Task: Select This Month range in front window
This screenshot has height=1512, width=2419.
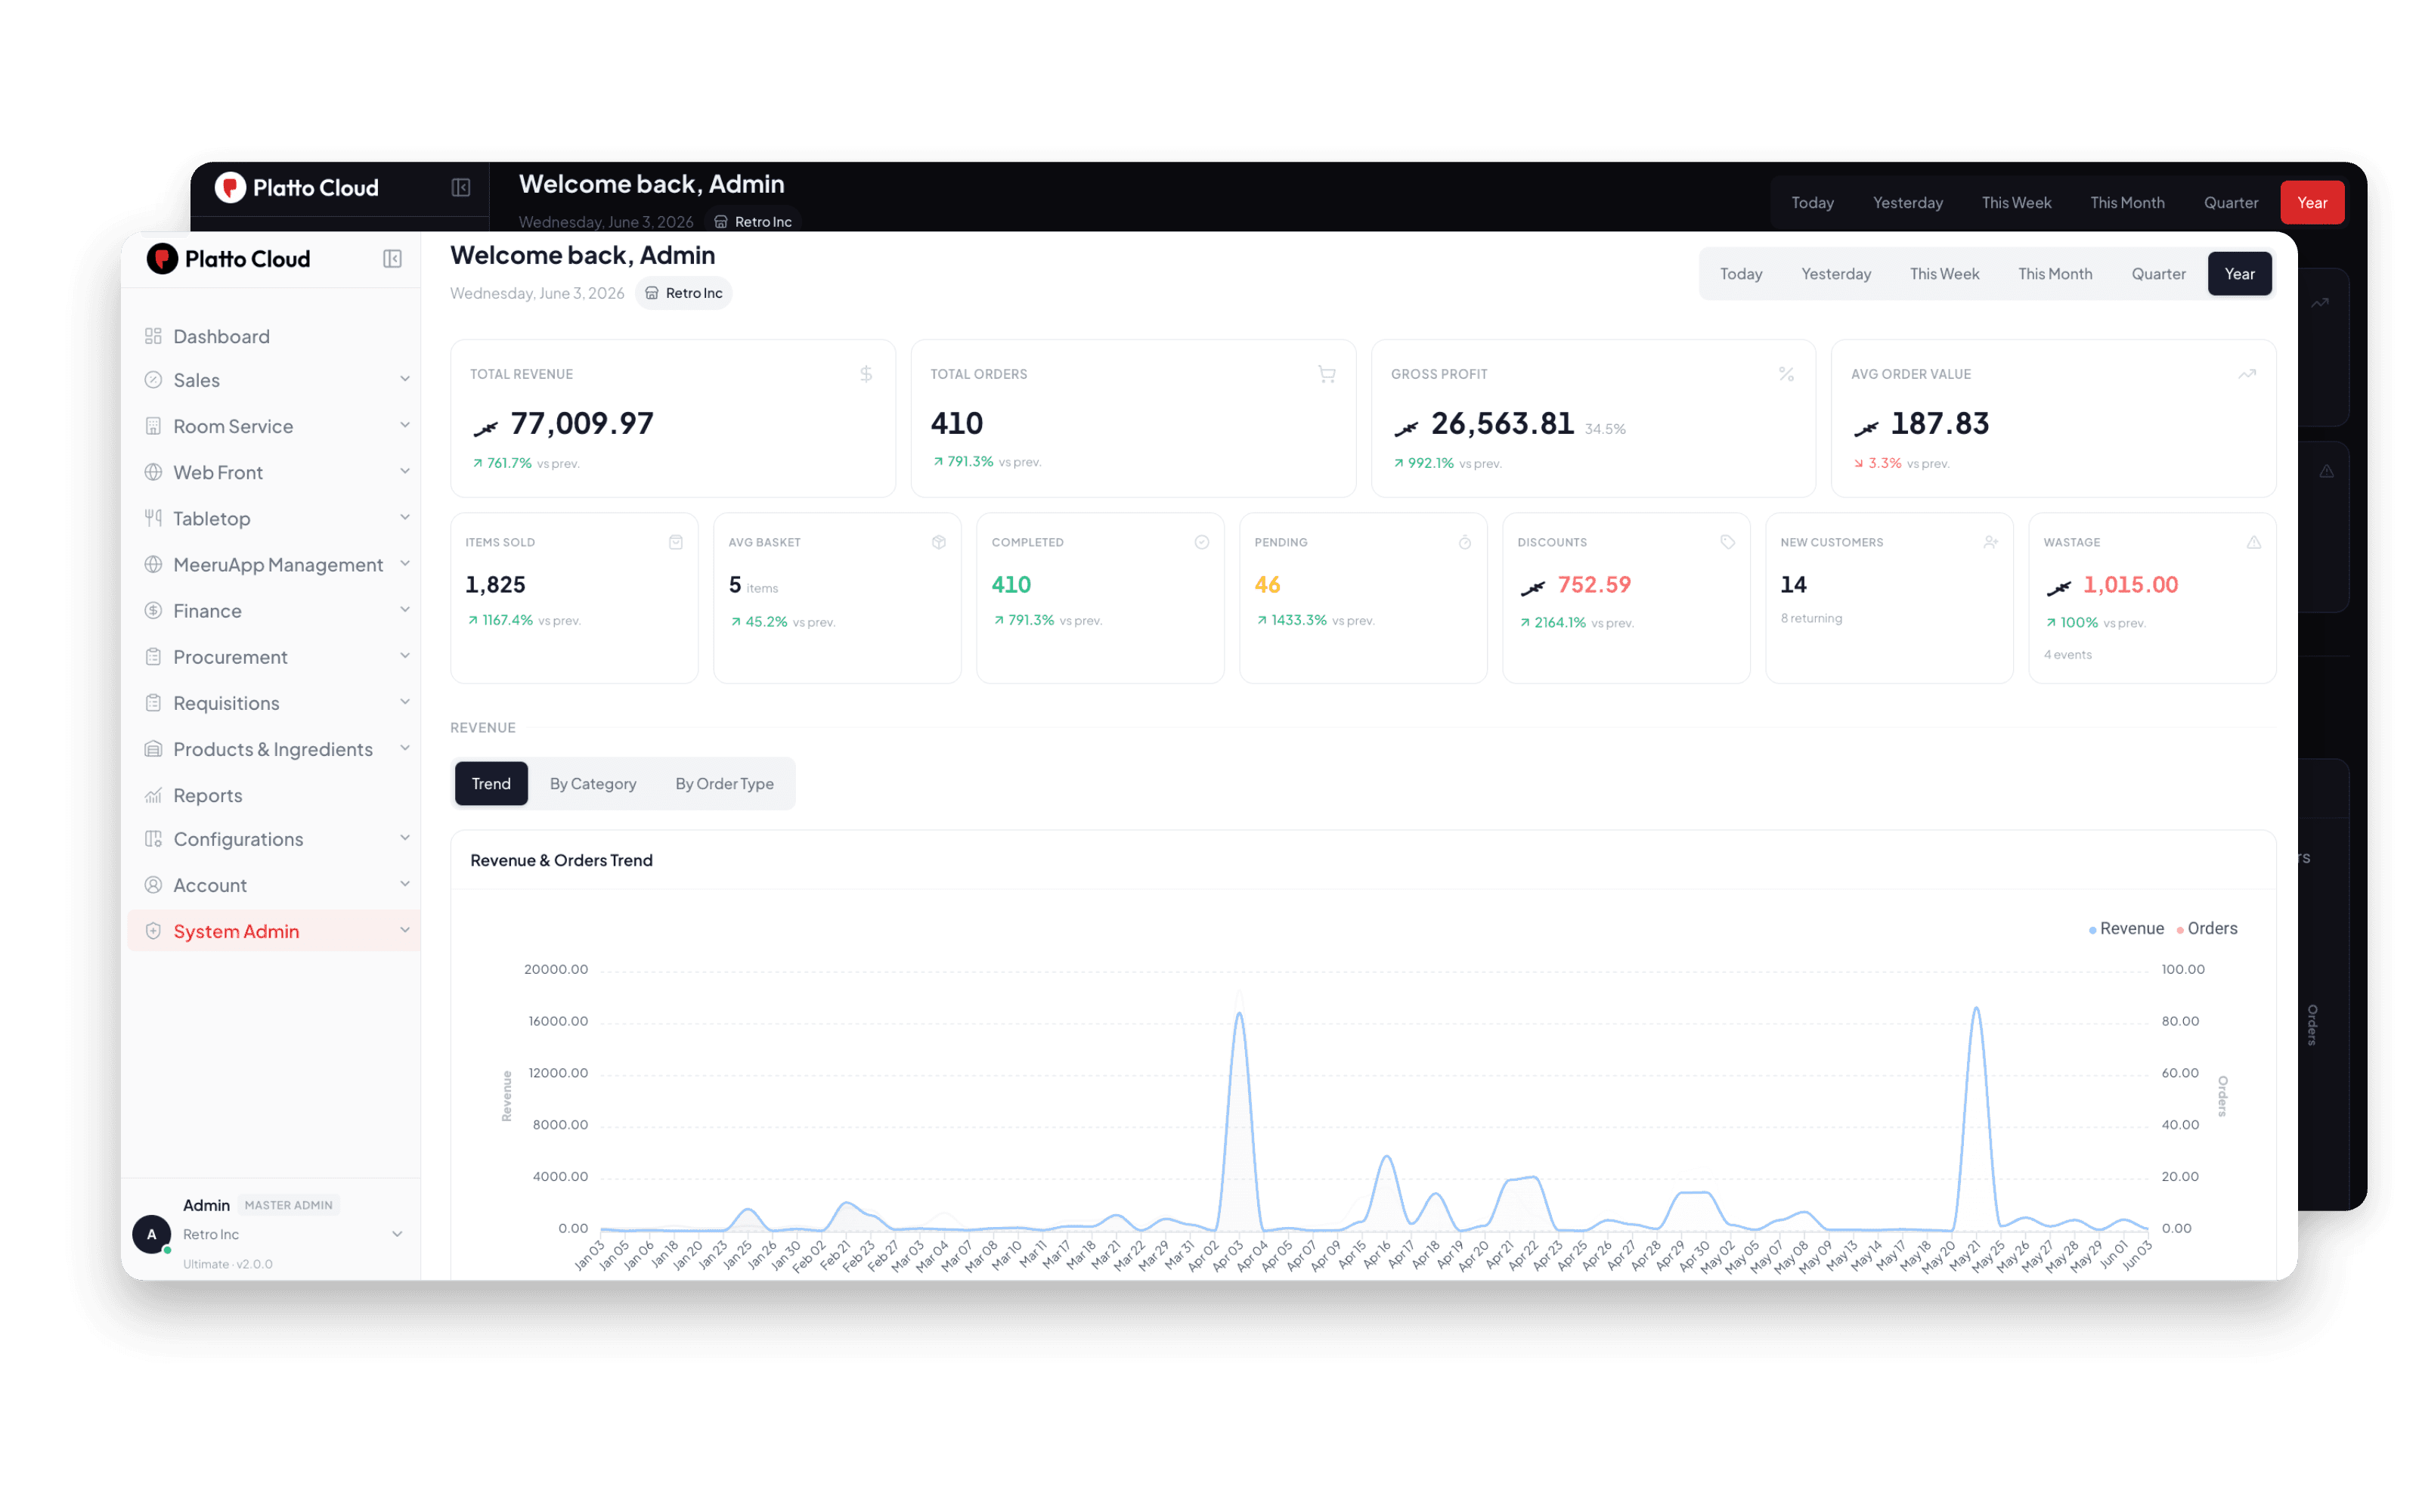Action: (x=2054, y=274)
